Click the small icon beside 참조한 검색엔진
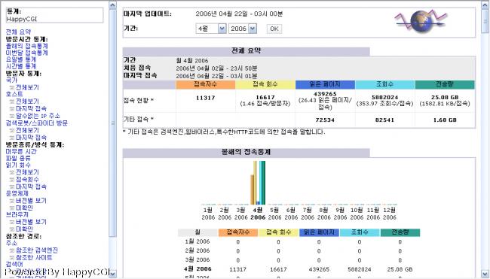Image resolution: width=490 pixels, height=279 pixels. (x=12, y=250)
